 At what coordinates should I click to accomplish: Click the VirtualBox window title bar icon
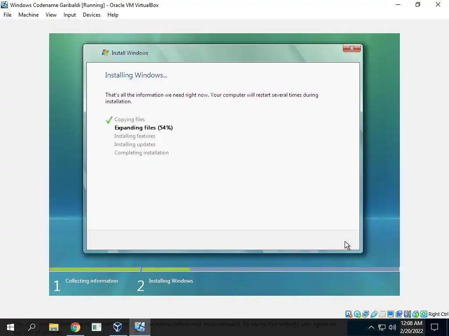click(x=4, y=4)
